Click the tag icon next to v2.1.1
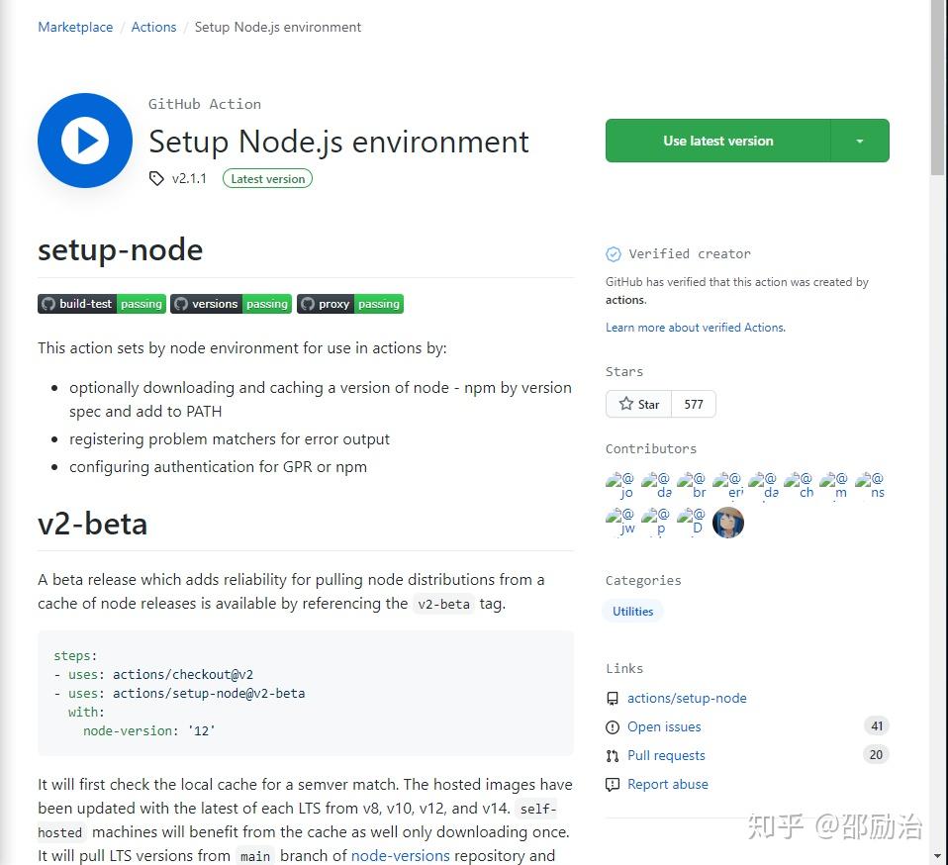 point(156,178)
